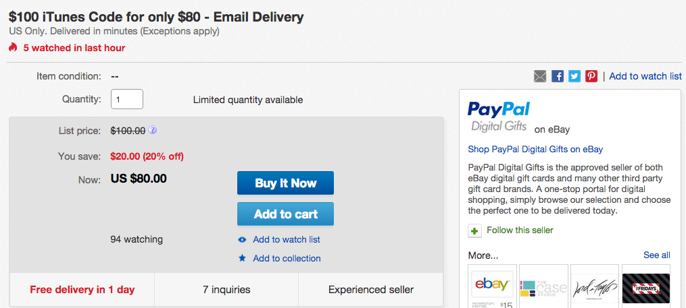This screenshot has height=308, width=686.
Task: Share the listing on Twitter
Action: click(x=574, y=76)
